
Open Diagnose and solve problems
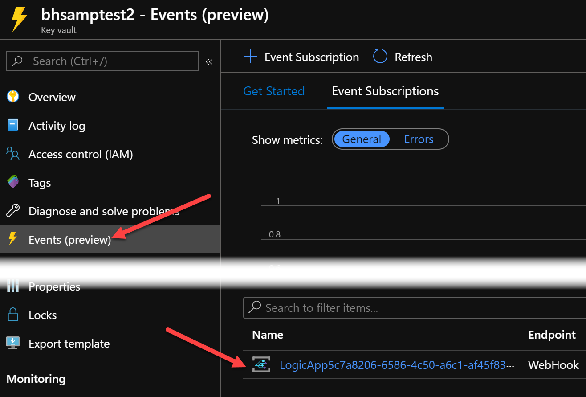104,211
